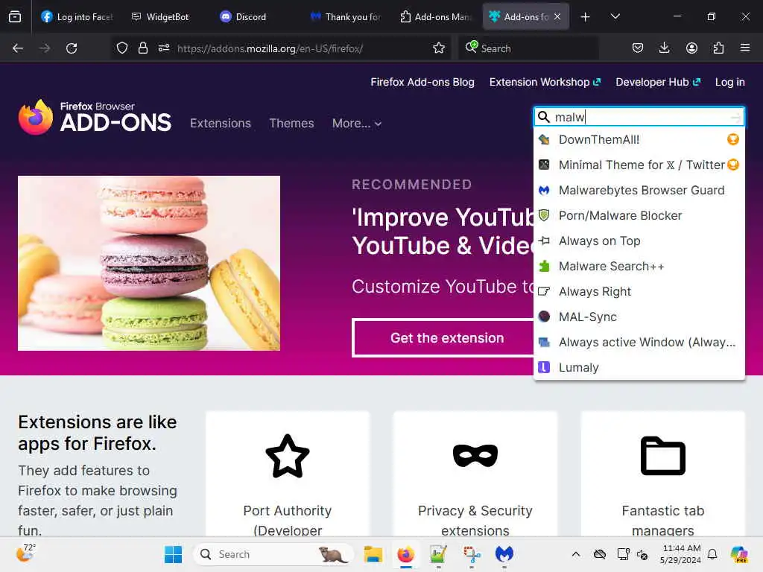Open the Firefox account icon
This screenshot has width=763, height=572.
691,48
